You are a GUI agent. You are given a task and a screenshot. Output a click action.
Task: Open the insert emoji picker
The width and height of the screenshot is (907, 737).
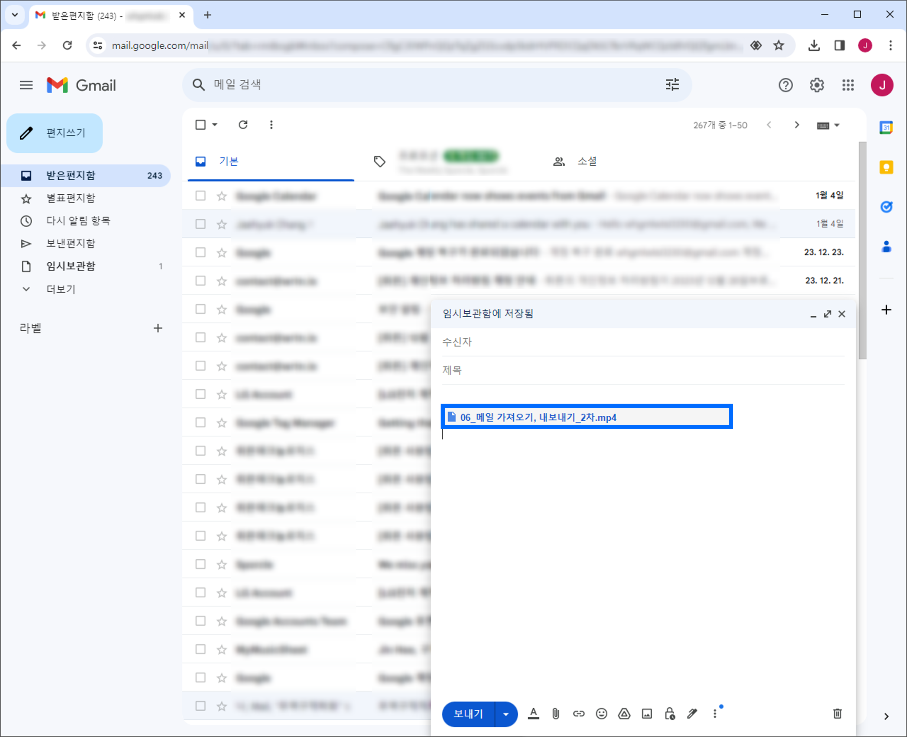601,714
